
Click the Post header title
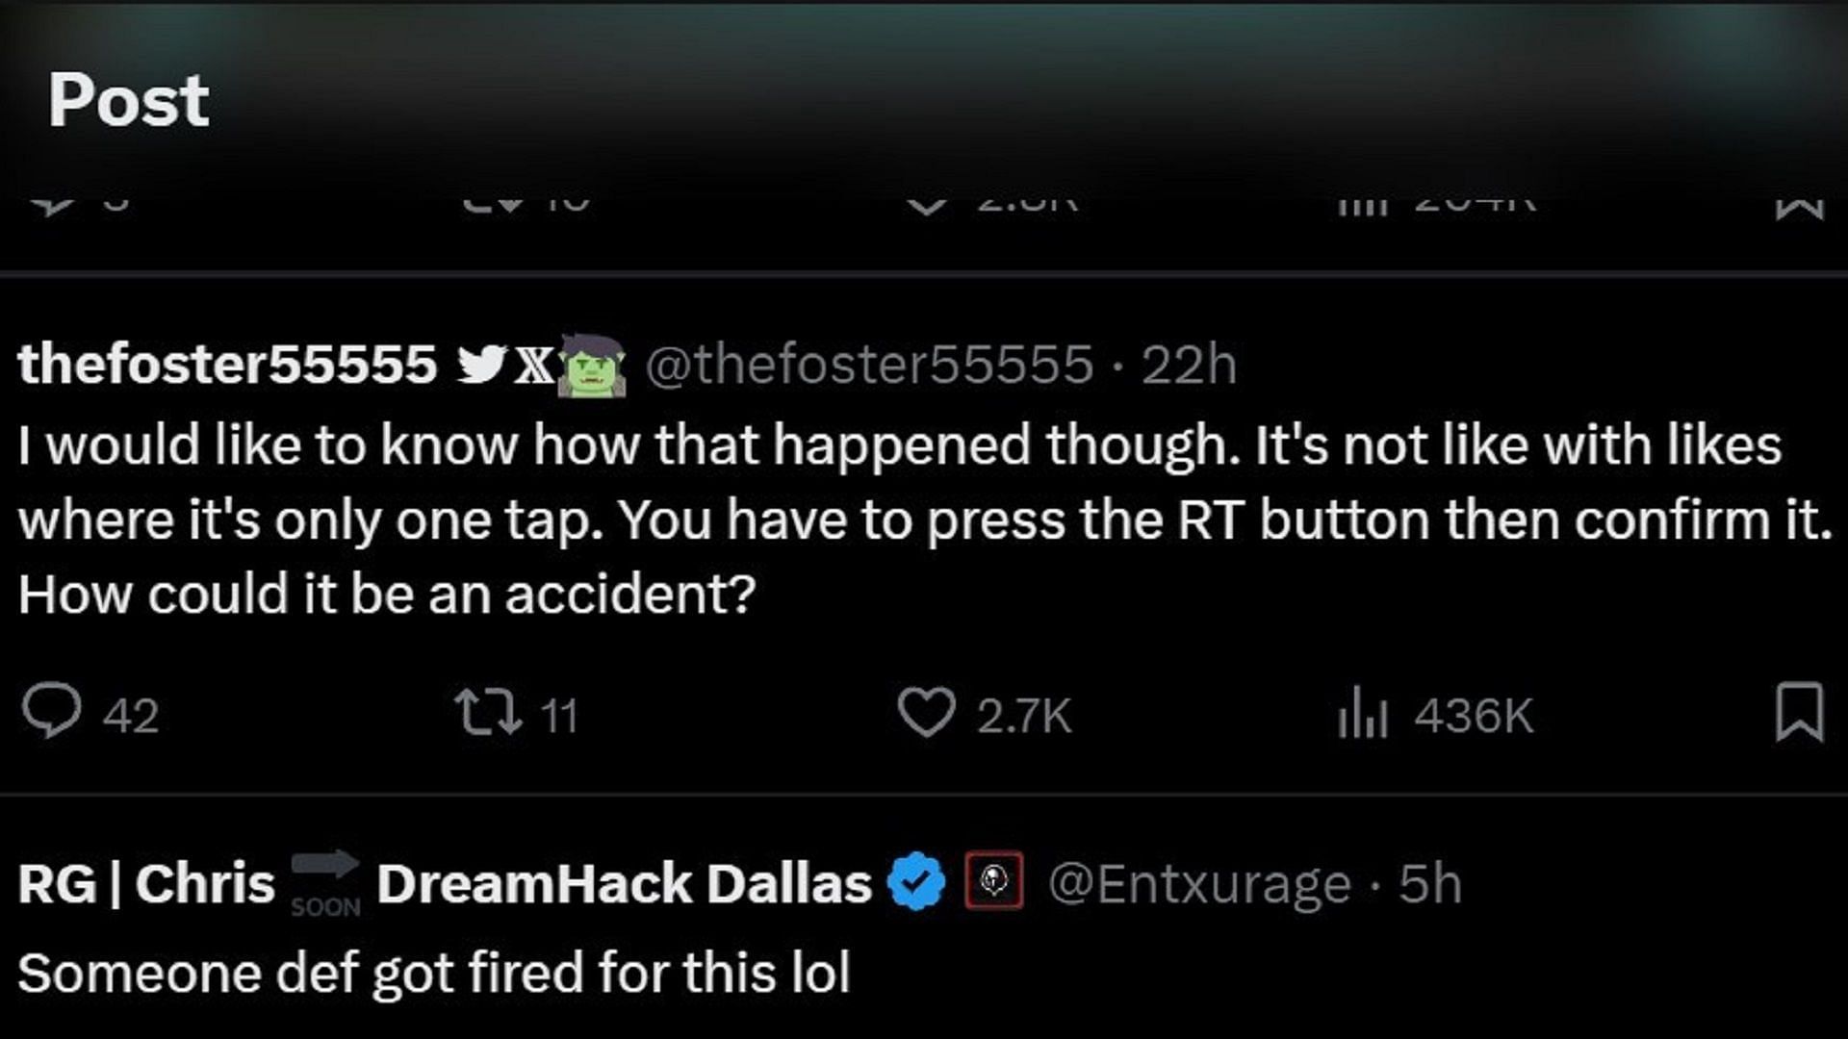coord(129,100)
